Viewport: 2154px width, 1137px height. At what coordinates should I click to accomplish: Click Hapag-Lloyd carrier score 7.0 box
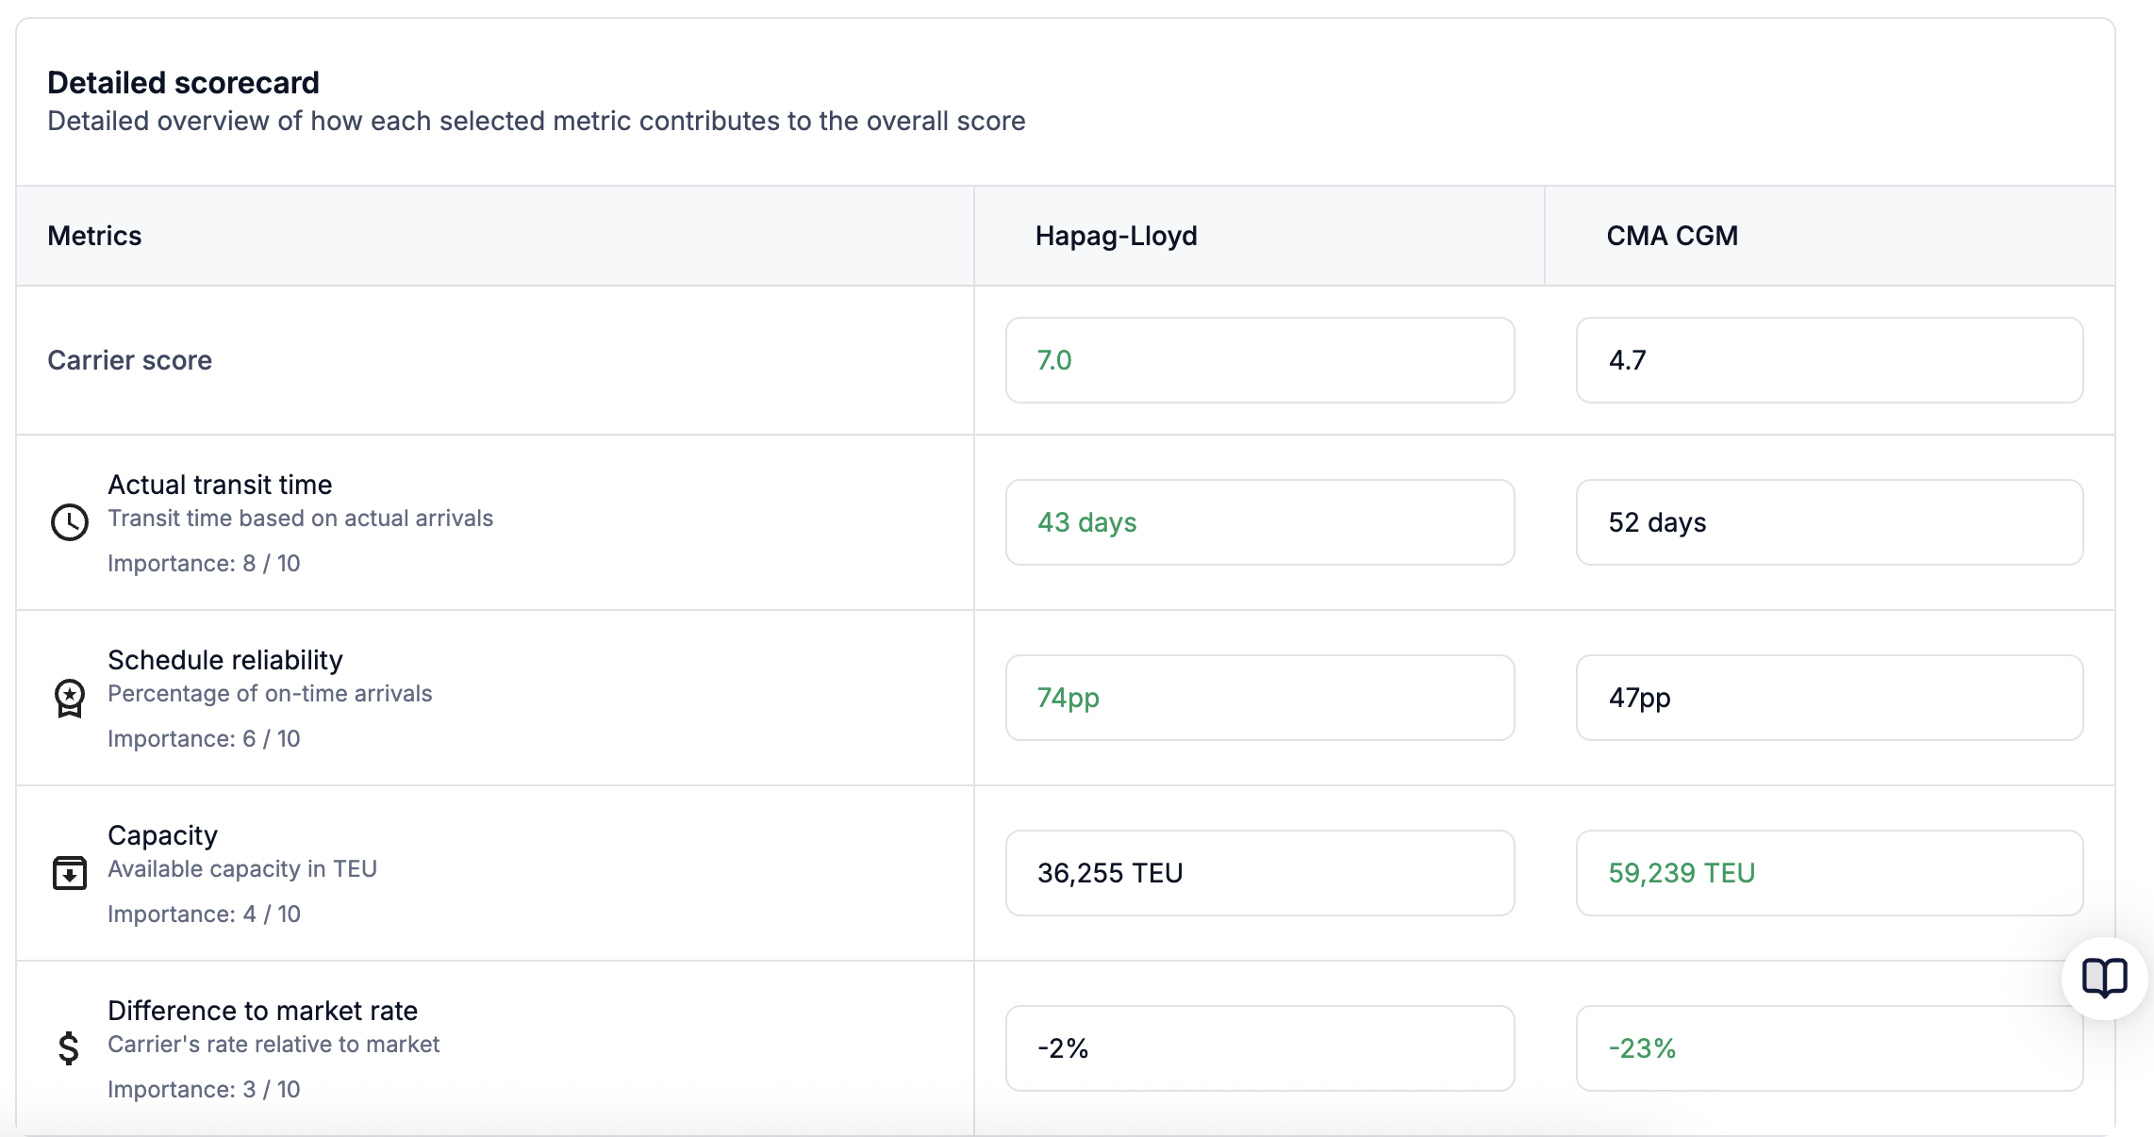click(x=1259, y=360)
